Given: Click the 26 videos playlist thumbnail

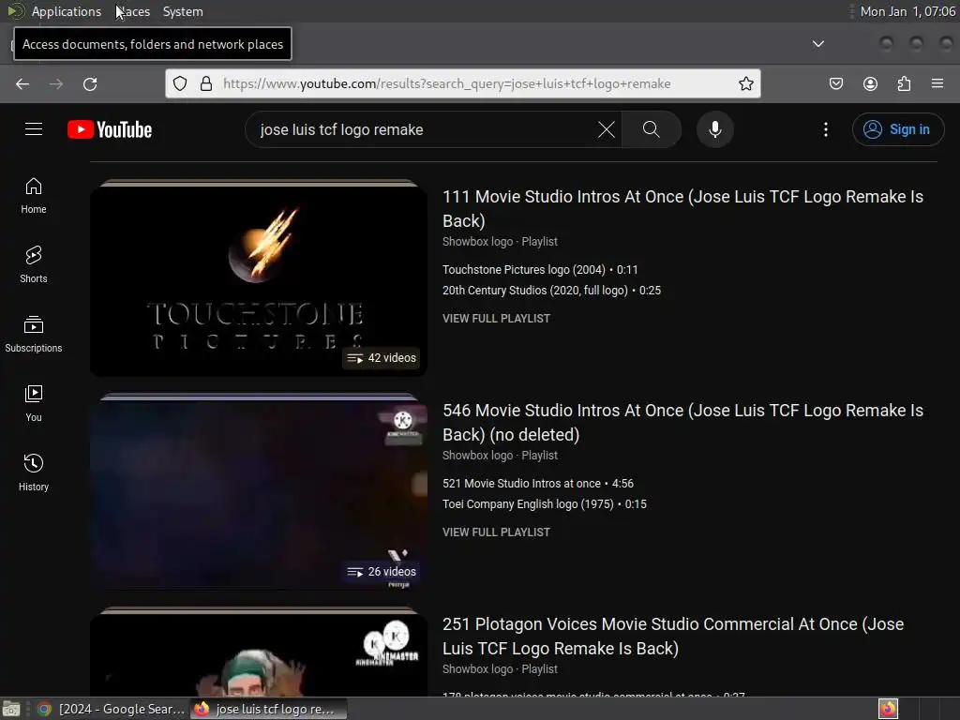Looking at the screenshot, I should click(x=259, y=491).
